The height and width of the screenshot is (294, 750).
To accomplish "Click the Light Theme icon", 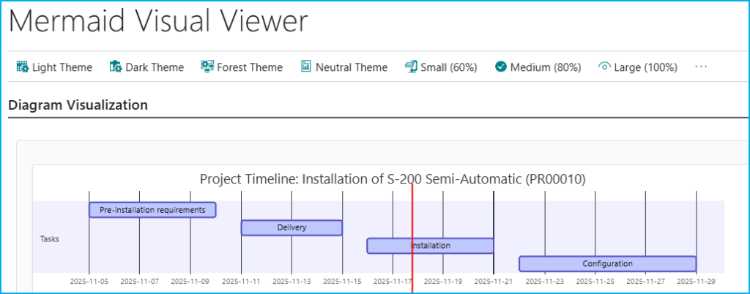I will coord(22,67).
